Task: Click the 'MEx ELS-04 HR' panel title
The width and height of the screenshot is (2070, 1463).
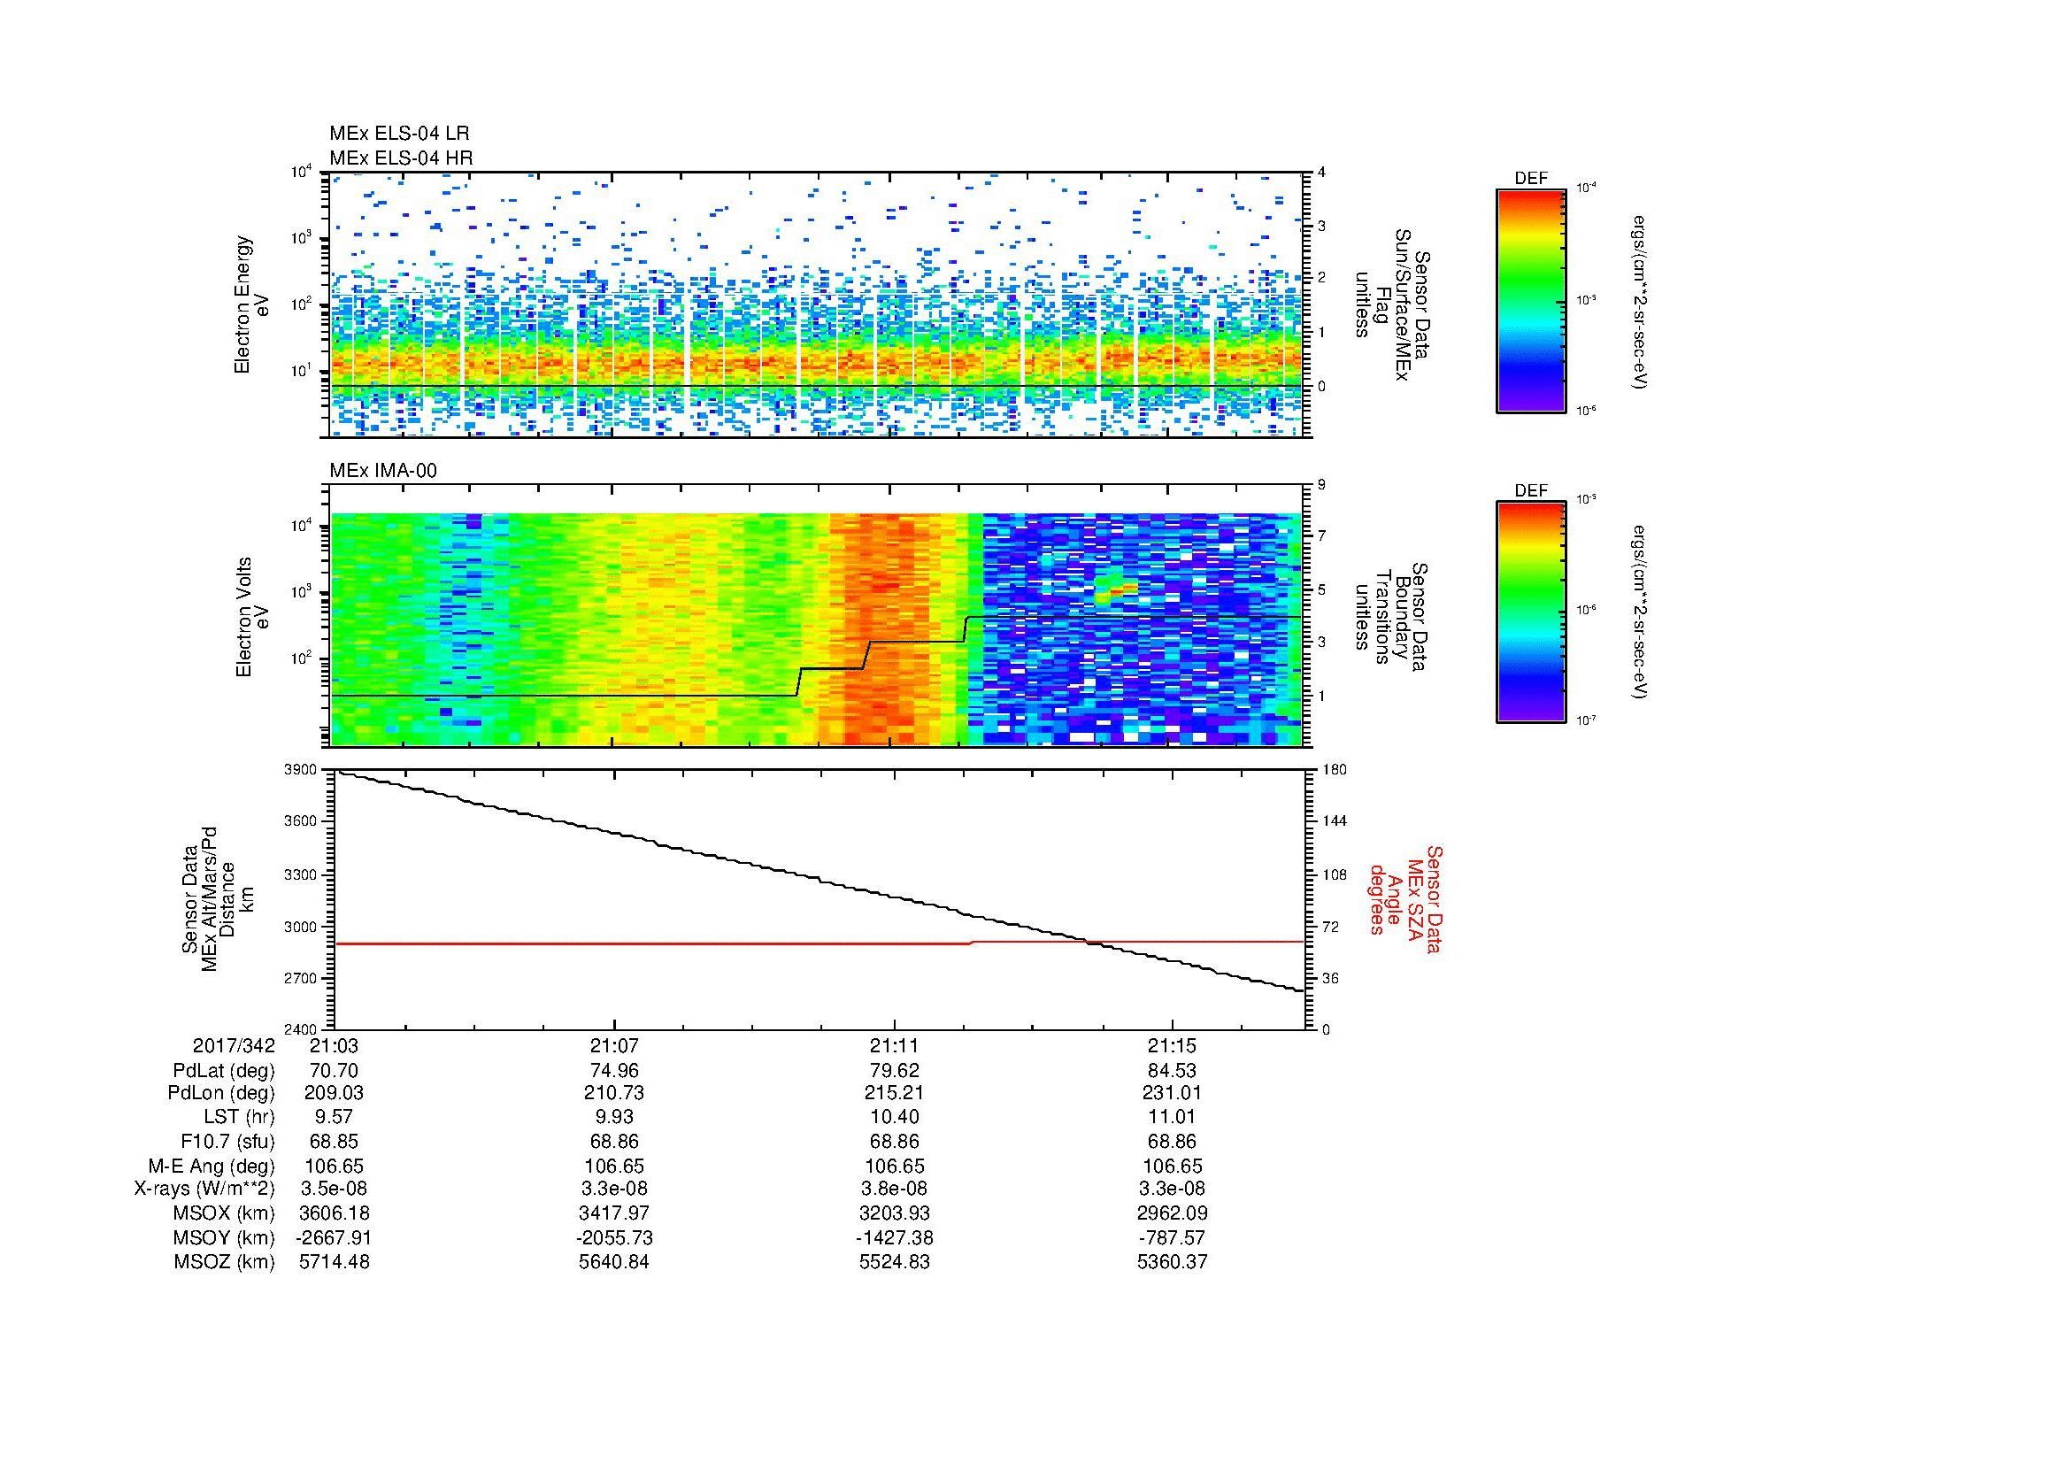Action: click(x=401, y=158)
